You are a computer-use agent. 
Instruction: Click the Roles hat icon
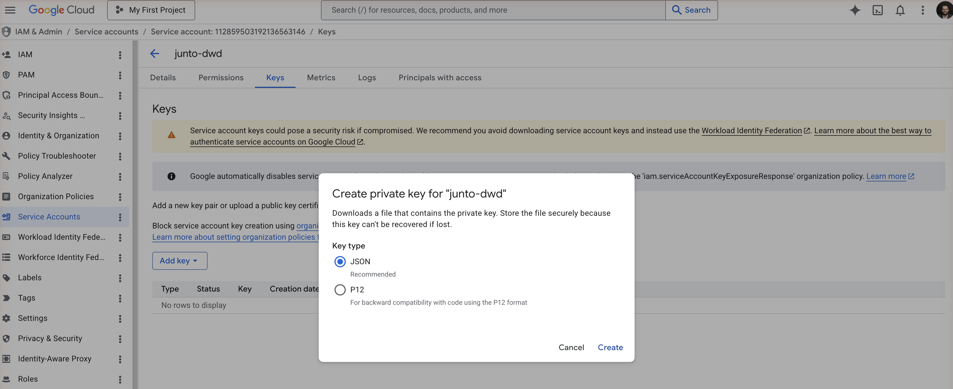pos(6,379)
